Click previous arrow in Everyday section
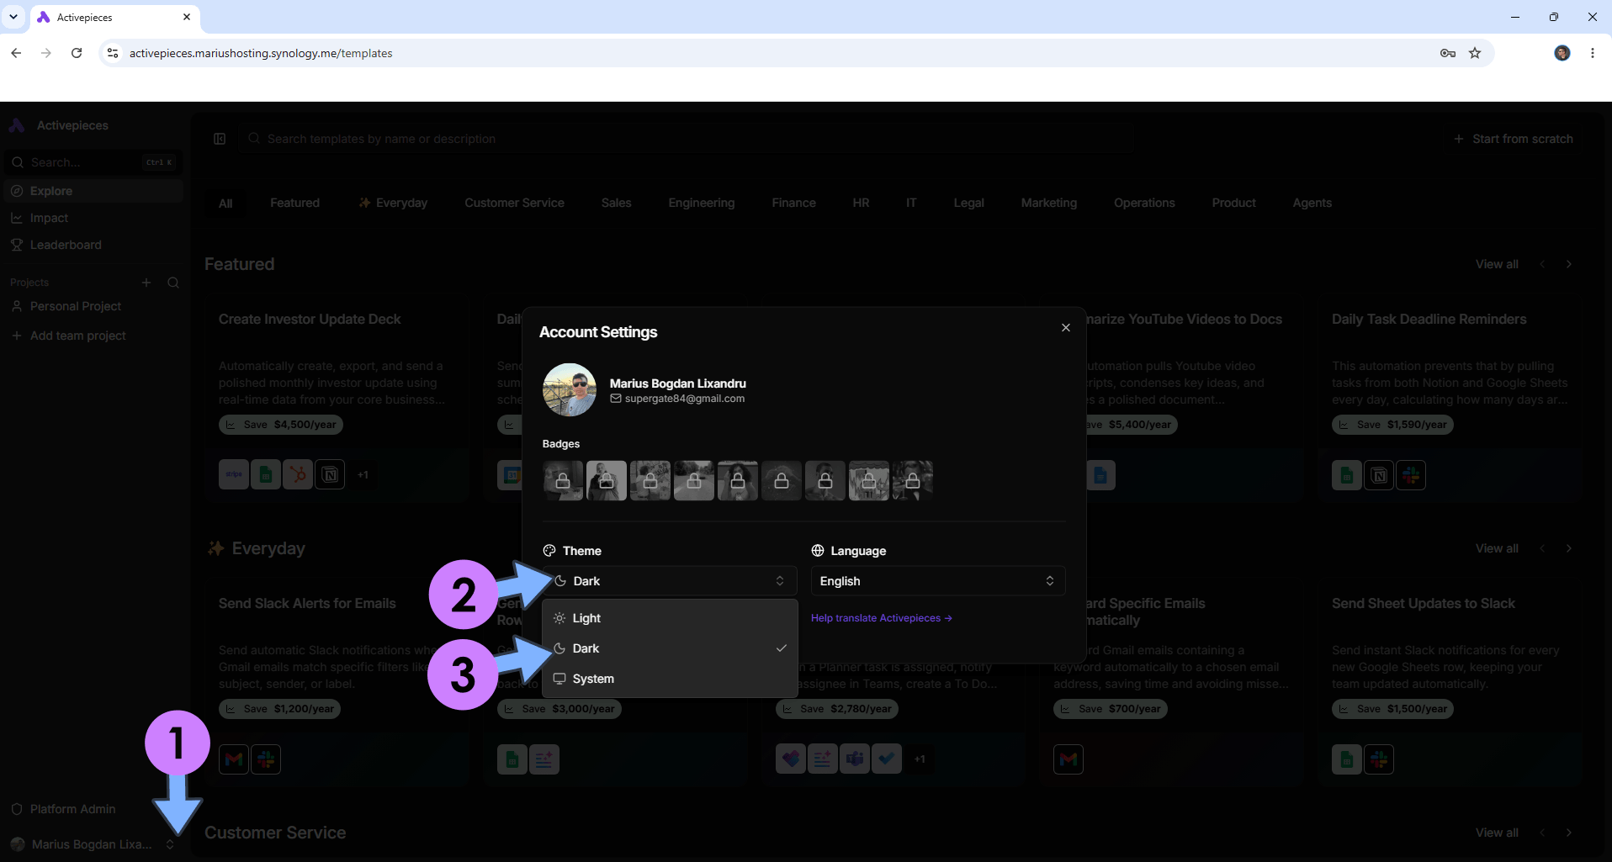 click(x=1542, y=548)
